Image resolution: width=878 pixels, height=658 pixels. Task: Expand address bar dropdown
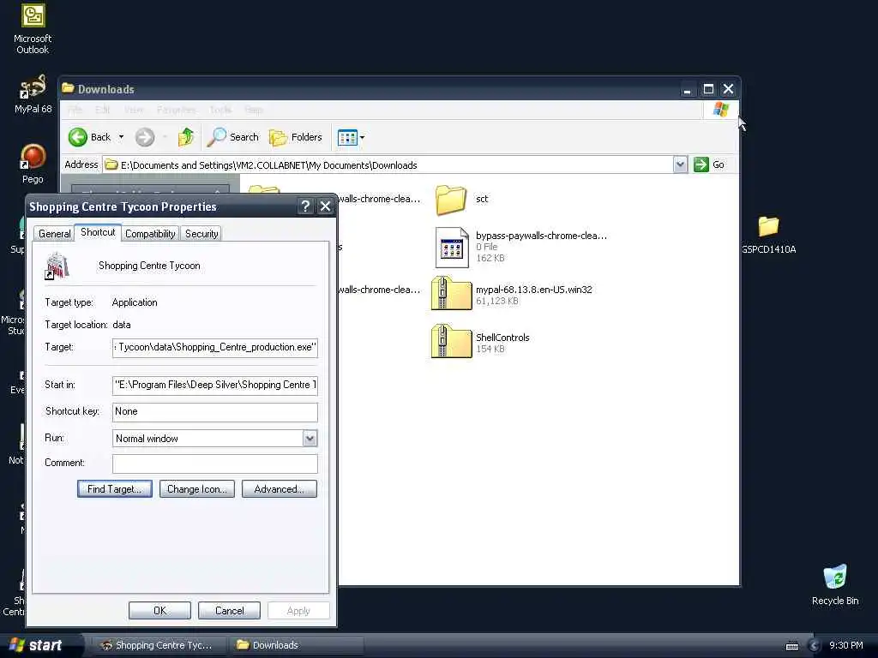point(680,164)
